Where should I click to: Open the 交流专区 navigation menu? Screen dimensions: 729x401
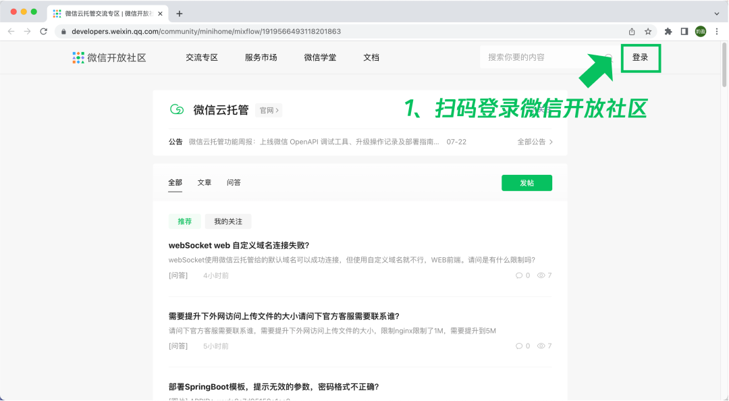point(202,57)
